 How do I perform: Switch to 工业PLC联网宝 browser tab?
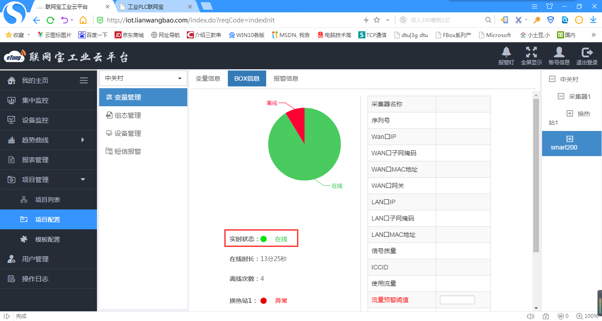click(155, 7)
